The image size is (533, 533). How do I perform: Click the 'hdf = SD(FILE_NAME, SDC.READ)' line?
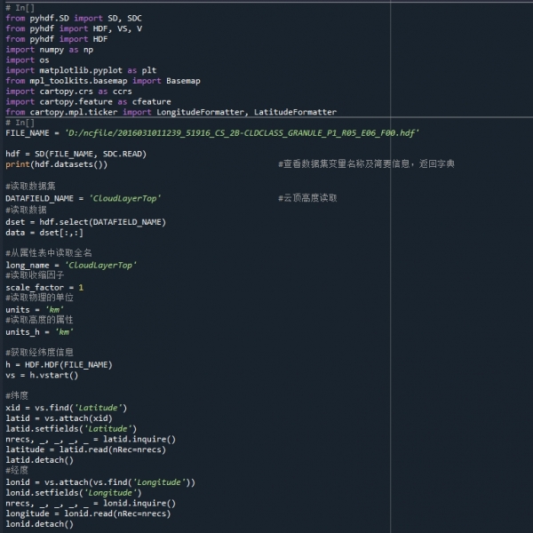click(80, 154)
